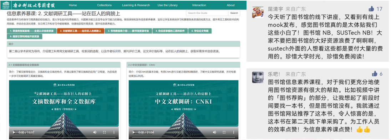Viewport: 391px width, 140px height.
Task: Click the Search this Guide field
Action: [207, 13]
